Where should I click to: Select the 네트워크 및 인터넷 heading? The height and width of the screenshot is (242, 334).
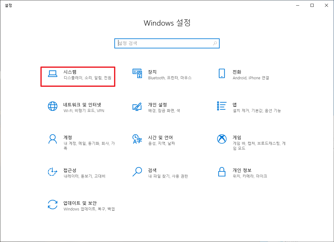[82, 105]
